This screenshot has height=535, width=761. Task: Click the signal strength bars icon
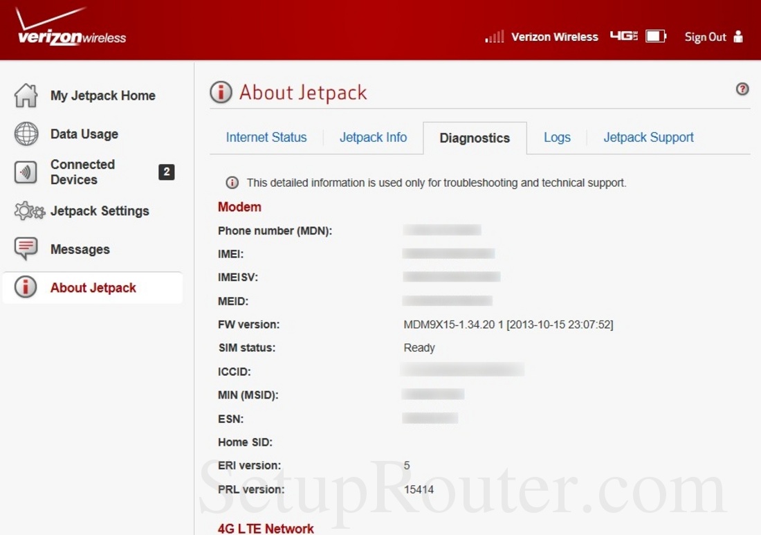click(495, 37)
